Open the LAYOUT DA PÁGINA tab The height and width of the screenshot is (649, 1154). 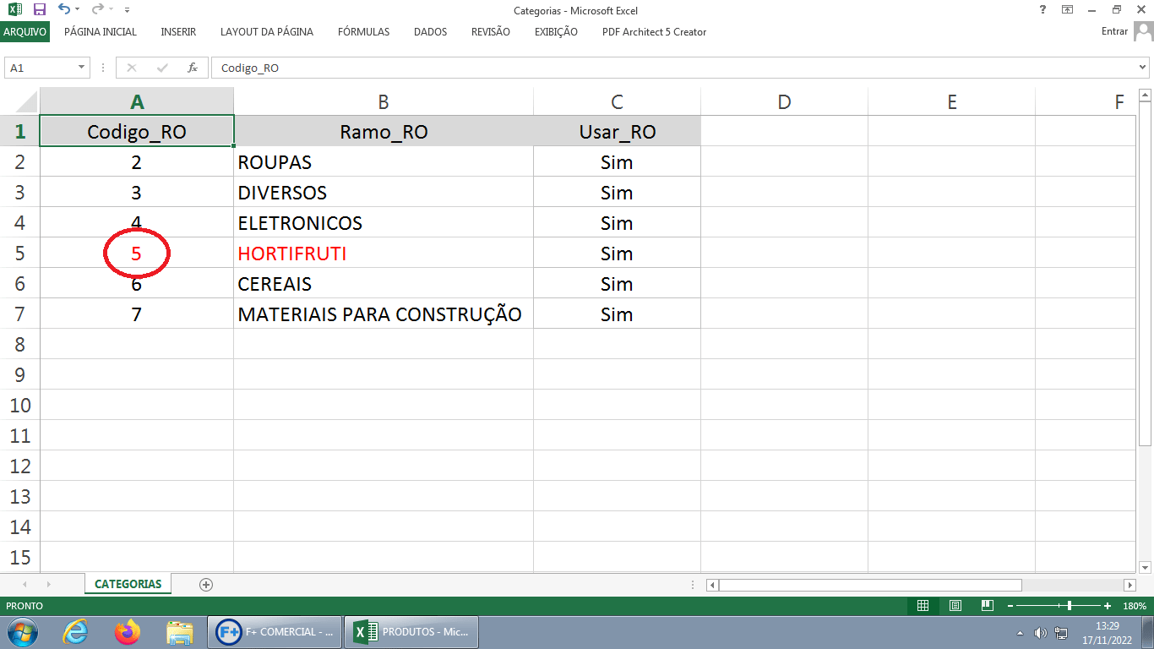click(267, 31)
